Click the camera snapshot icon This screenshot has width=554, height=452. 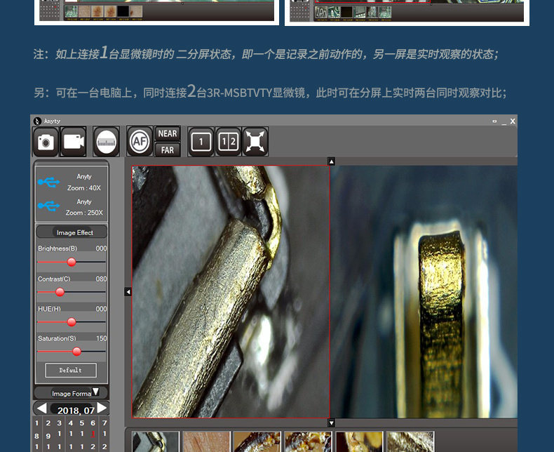click(x=46, y=142)
